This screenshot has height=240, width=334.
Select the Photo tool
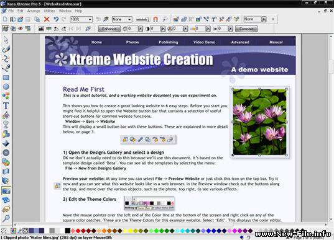coord(6,190)
